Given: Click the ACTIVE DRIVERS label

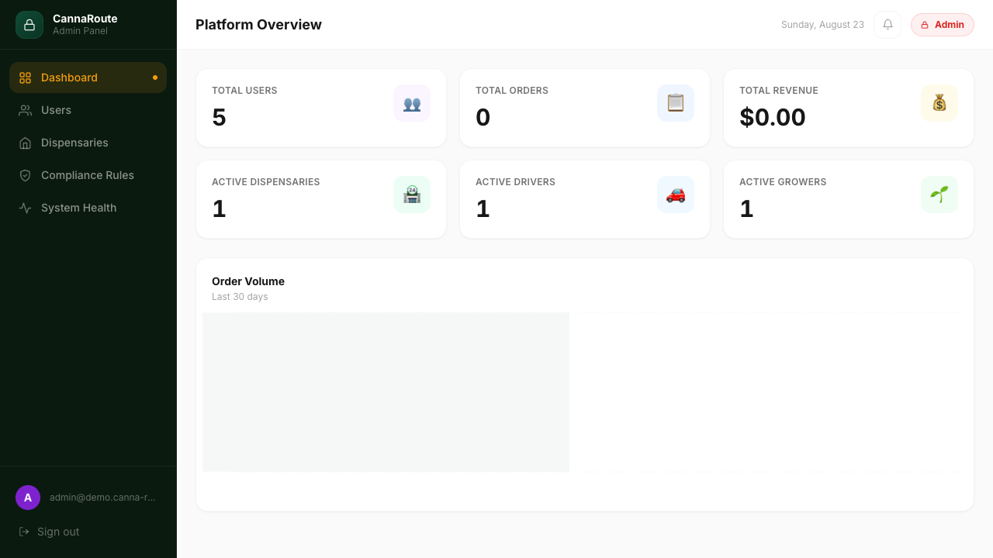Looking at the screenshot, I should coord(515,182).
